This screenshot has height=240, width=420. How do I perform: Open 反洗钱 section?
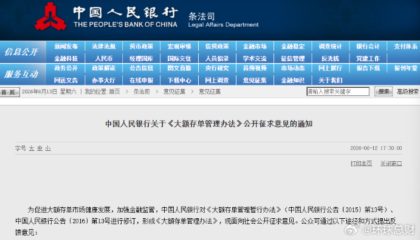[330, 58]
